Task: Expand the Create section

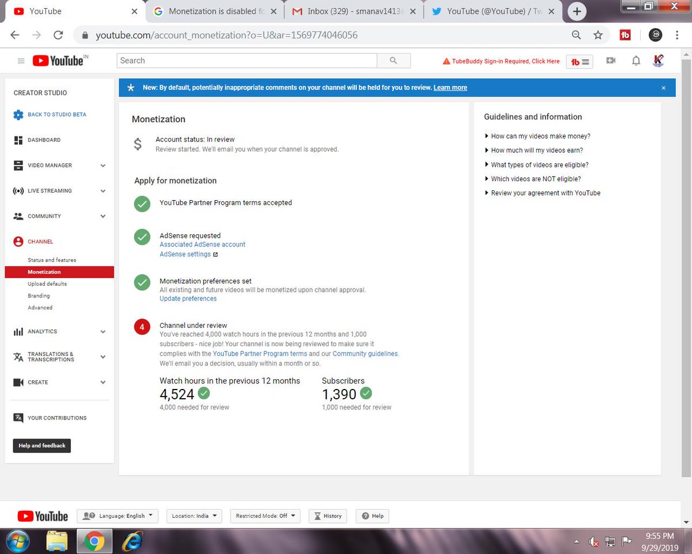Action: 103,383
